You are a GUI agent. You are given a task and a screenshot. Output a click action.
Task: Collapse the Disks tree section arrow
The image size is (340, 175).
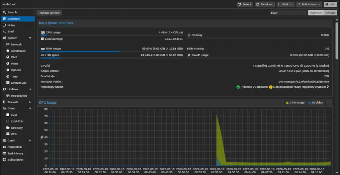(x=30, y=108)
